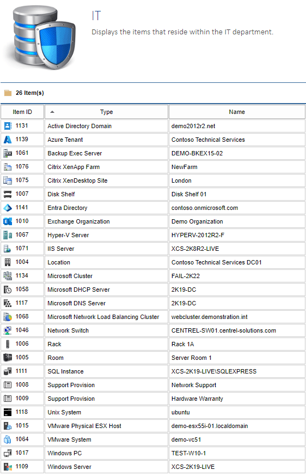The image size is (306, 476).
Task: Select the Demo Organization name cell
Action: tap(237, 221)
